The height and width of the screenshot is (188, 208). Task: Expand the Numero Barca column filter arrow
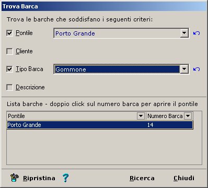(188, 116)
